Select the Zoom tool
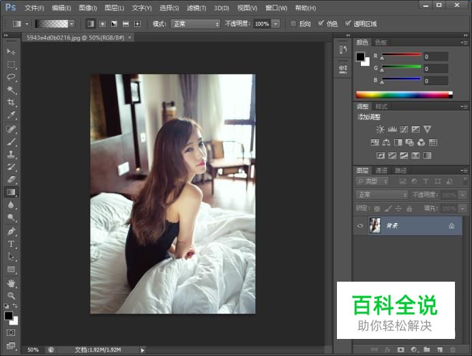The height and width of the screenshot is (356, 472). [12, 296]
